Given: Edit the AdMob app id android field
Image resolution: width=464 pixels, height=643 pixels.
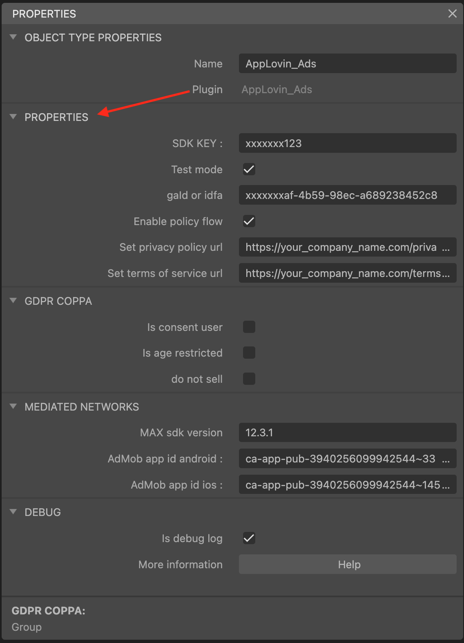Looking at the screenshot, I should click(347, 459).
